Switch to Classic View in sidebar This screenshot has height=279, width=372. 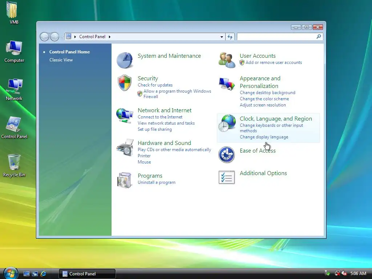[x=61, y=60]
